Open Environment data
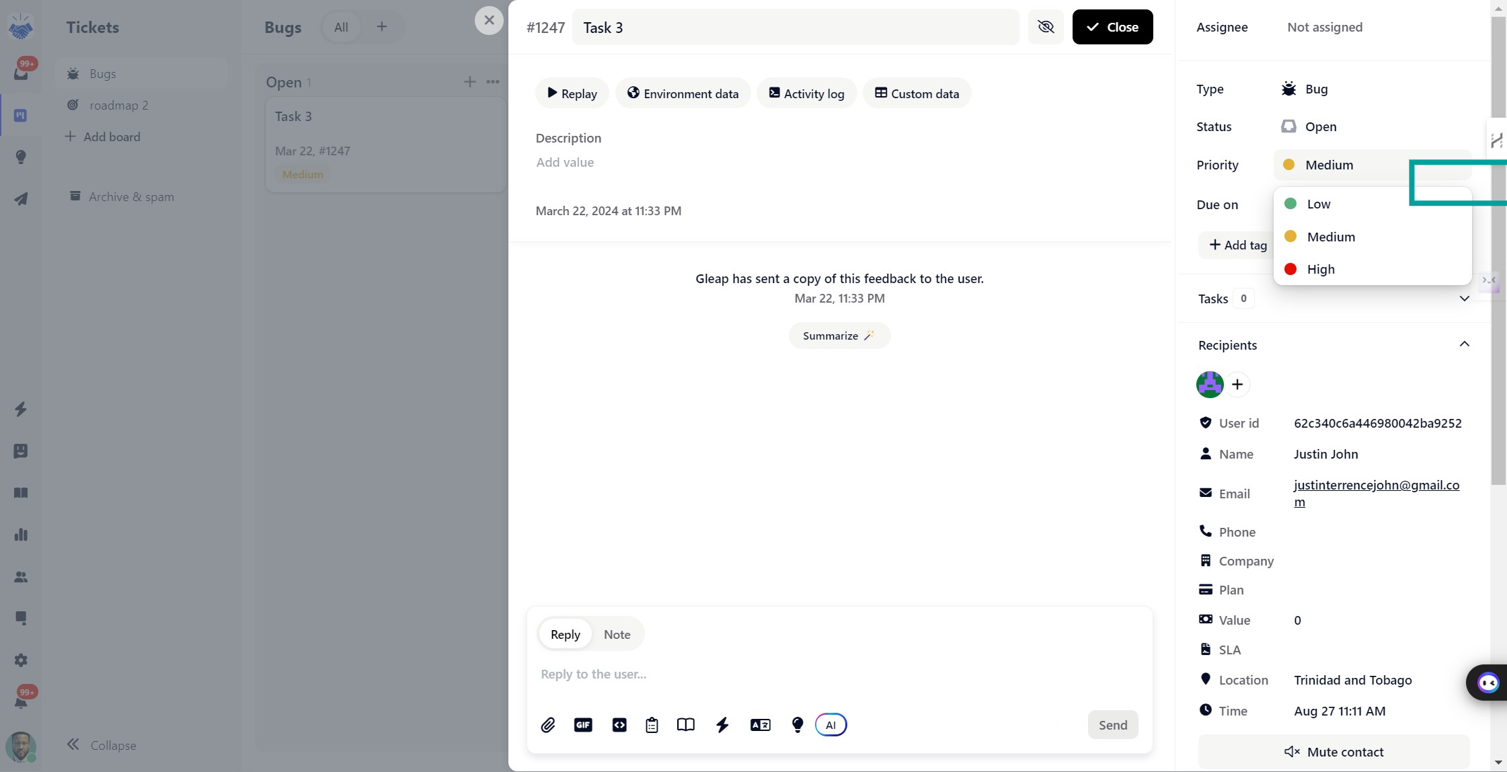Screen dimensions: 1507x772 point(683,93)
